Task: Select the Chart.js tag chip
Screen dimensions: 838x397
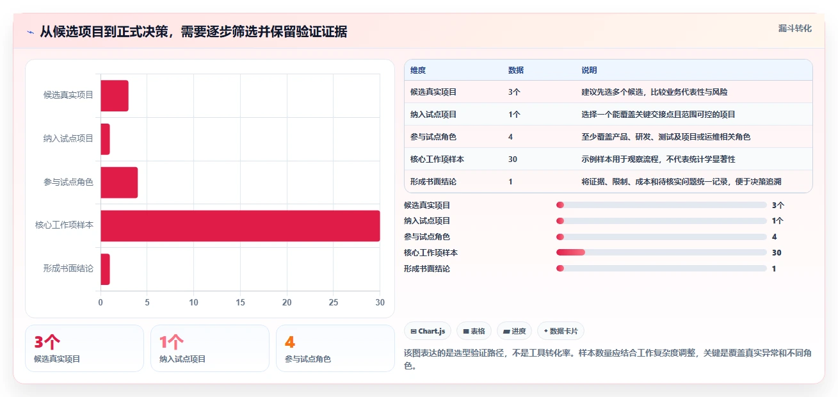Action: click(x=428, y=331)
